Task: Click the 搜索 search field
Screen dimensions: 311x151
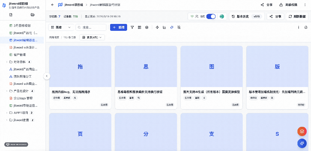Action: coord(91,27)
